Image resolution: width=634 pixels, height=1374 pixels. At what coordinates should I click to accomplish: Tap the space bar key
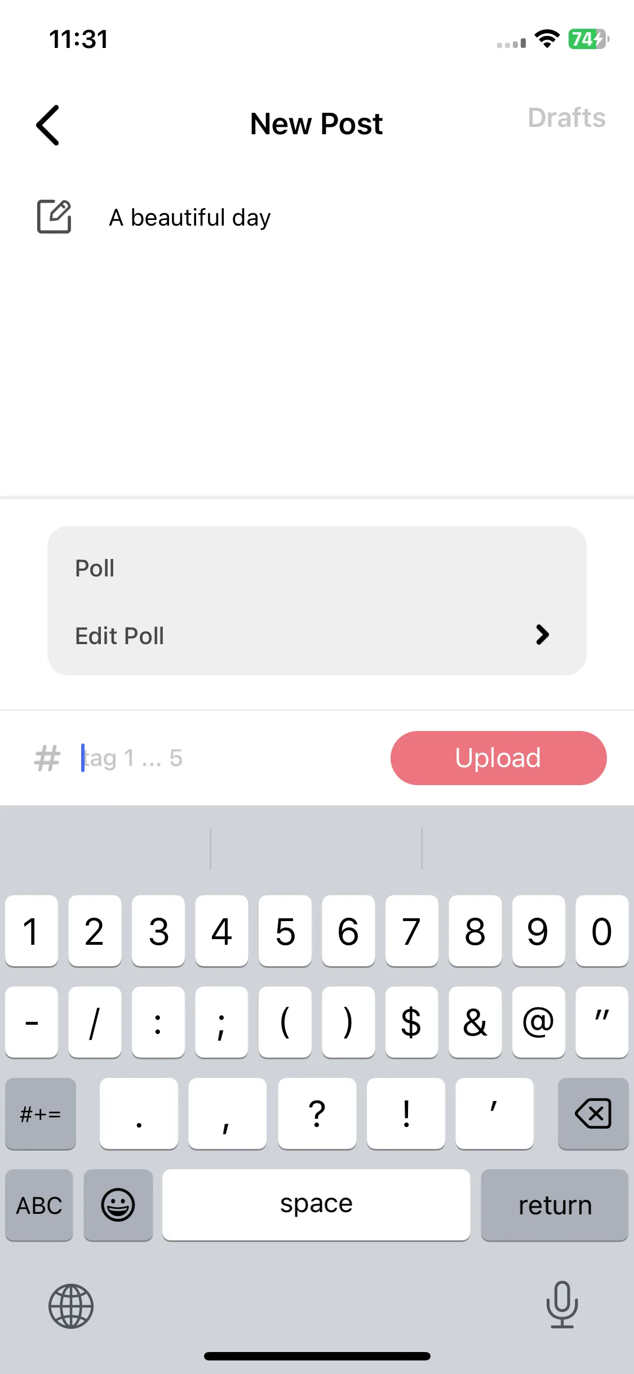point(316,1205)
